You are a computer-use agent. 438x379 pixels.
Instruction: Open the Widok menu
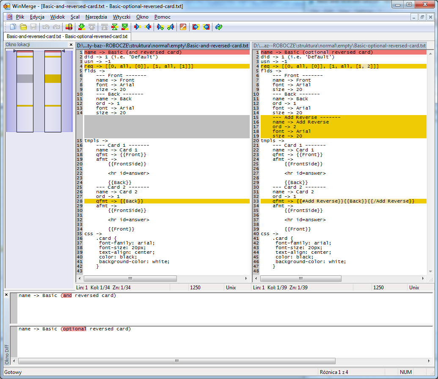click(x=58, y=17)
